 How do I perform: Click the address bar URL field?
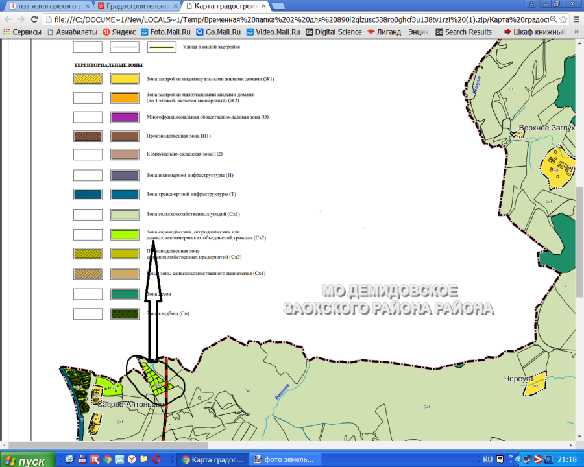tap(301, 19)
